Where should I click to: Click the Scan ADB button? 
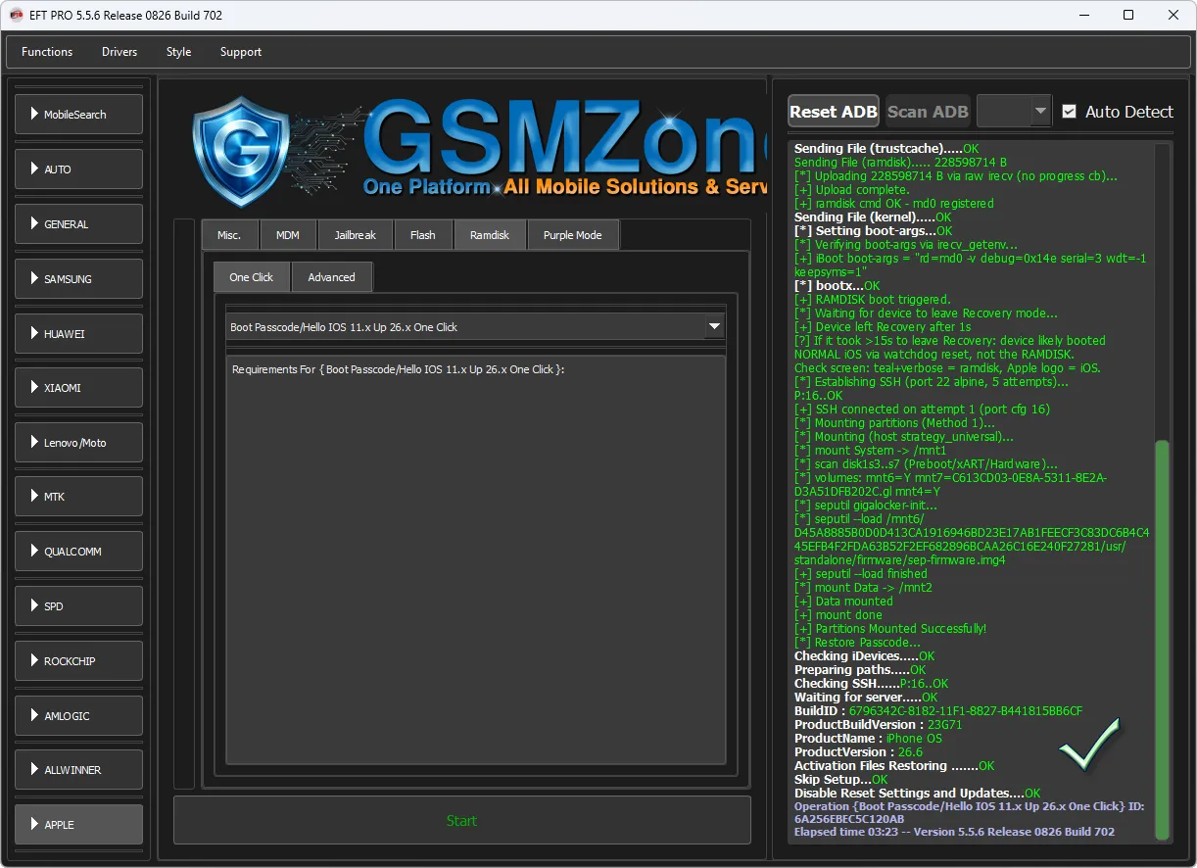tap(928, 112)
